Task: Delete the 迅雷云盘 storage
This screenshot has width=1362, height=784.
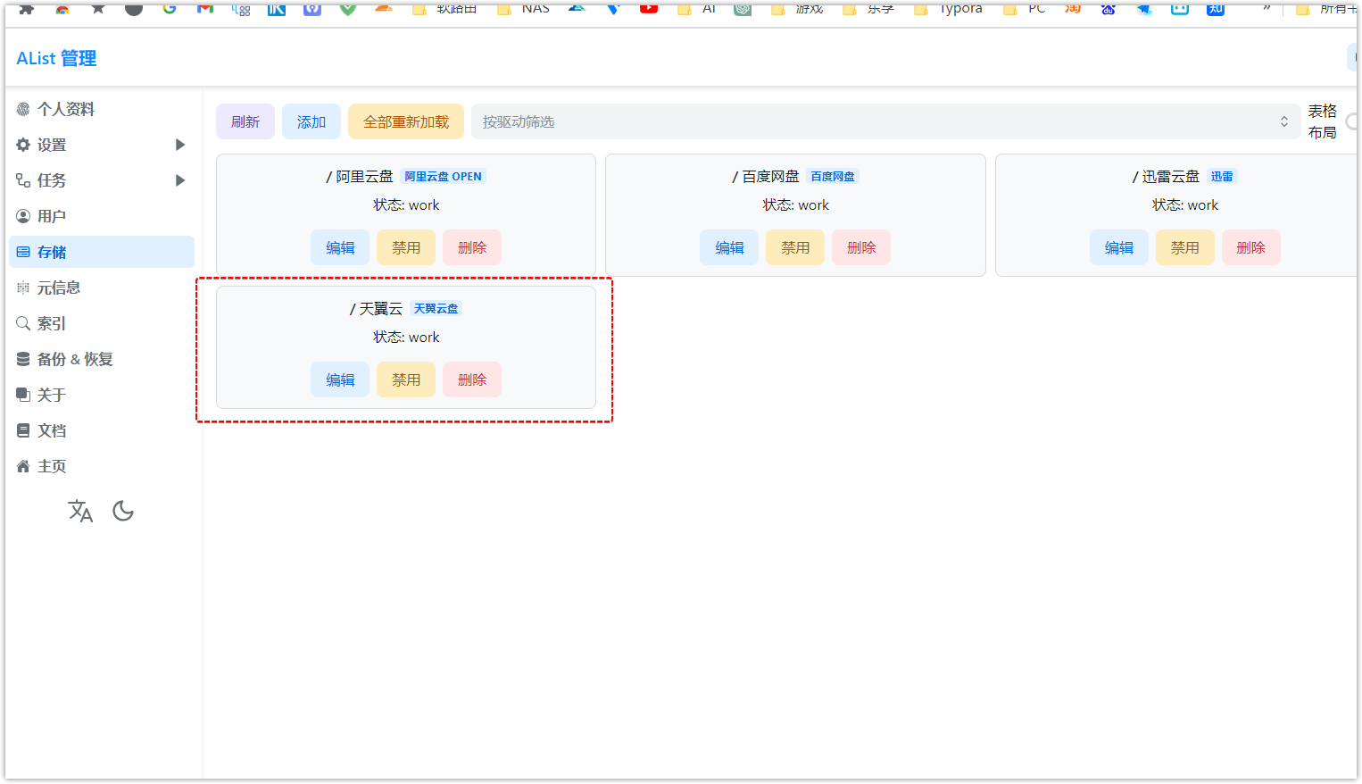Action: (1251, 247)
